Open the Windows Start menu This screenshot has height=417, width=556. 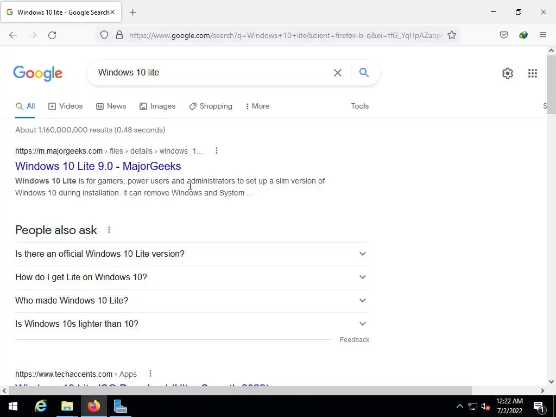13,406
